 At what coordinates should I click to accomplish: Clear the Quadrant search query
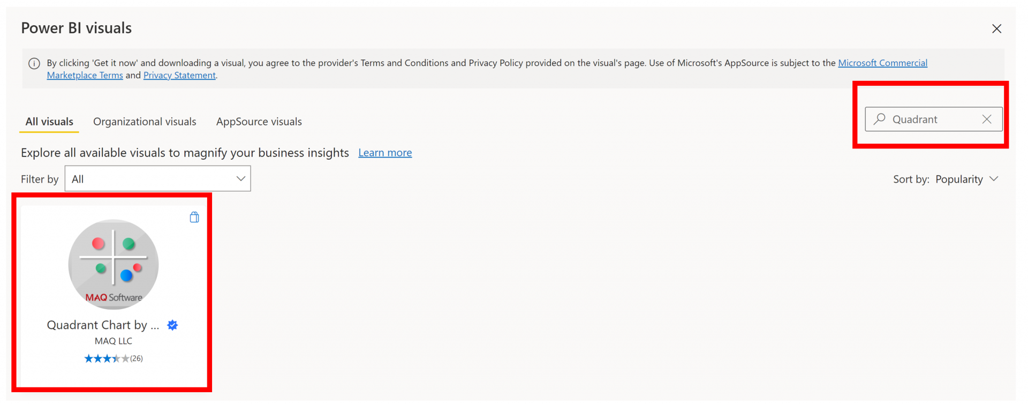(986, 119)
